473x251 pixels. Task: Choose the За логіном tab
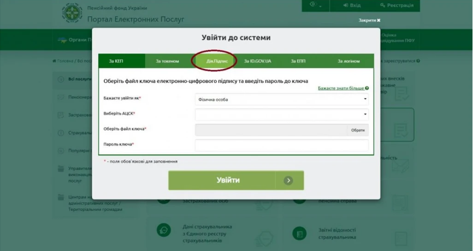(349, 61)
